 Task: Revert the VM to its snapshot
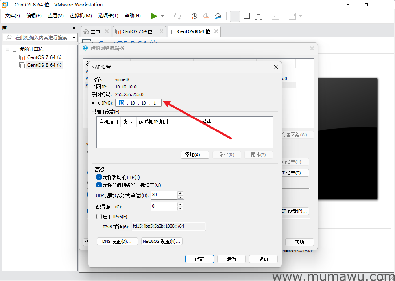point(206,16)
